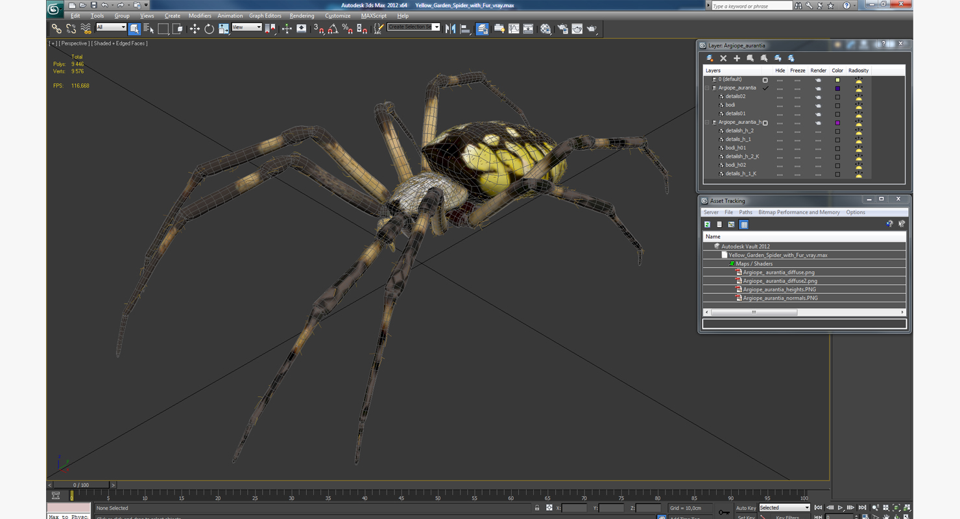
Task: Toggle Window/Crossing selection mode
Action: pyautogui.click(x=177, y=29)
